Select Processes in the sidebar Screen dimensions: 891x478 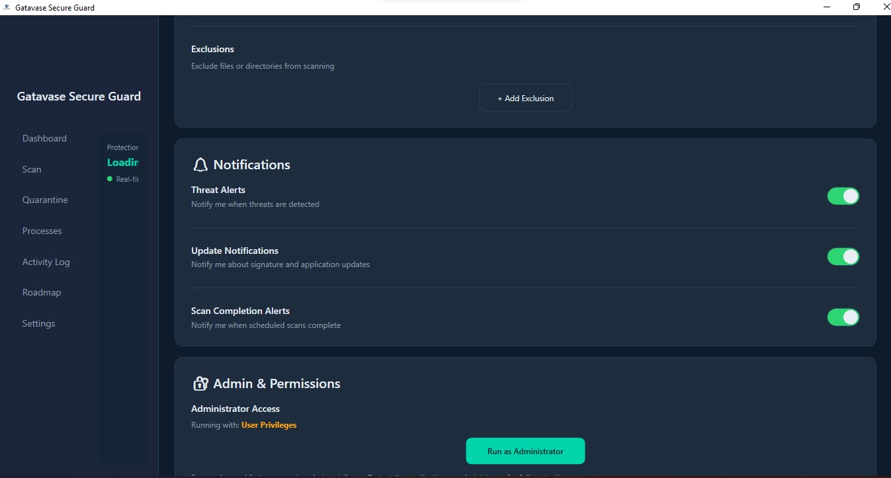point(42,231)
